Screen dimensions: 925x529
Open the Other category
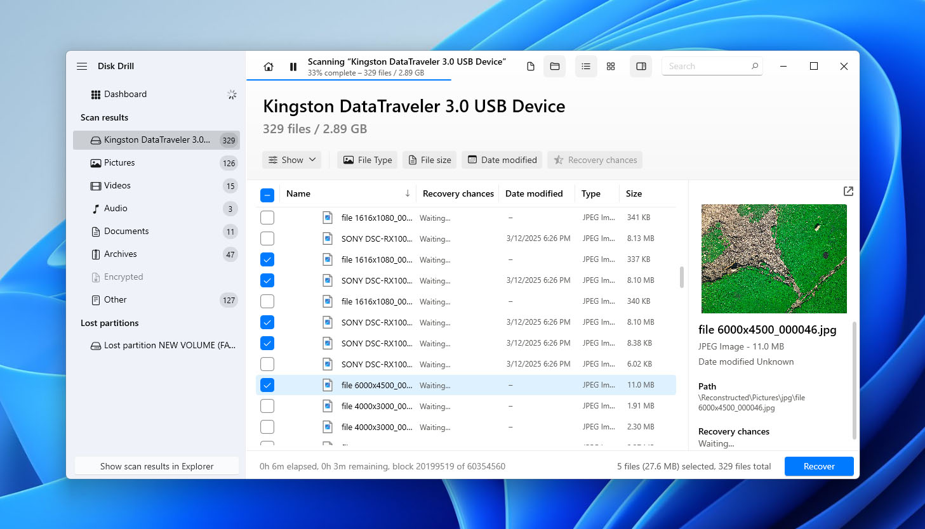[x=156, y=300]
